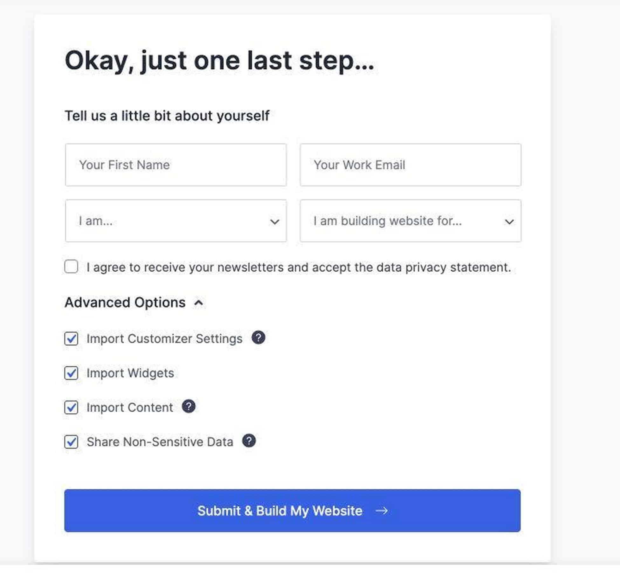Screen dimensions: 620x578
Task: Untick the Import Content checkbox
Action: pyautogui.click(x=71, y=407)
